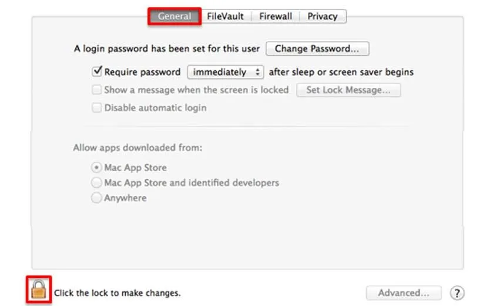Click the padlock icon to unlock settings

pos(38,290)
